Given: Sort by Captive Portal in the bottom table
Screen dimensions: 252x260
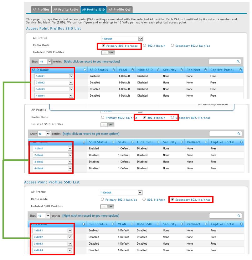Looking at the screenshot, I should 240,224.
